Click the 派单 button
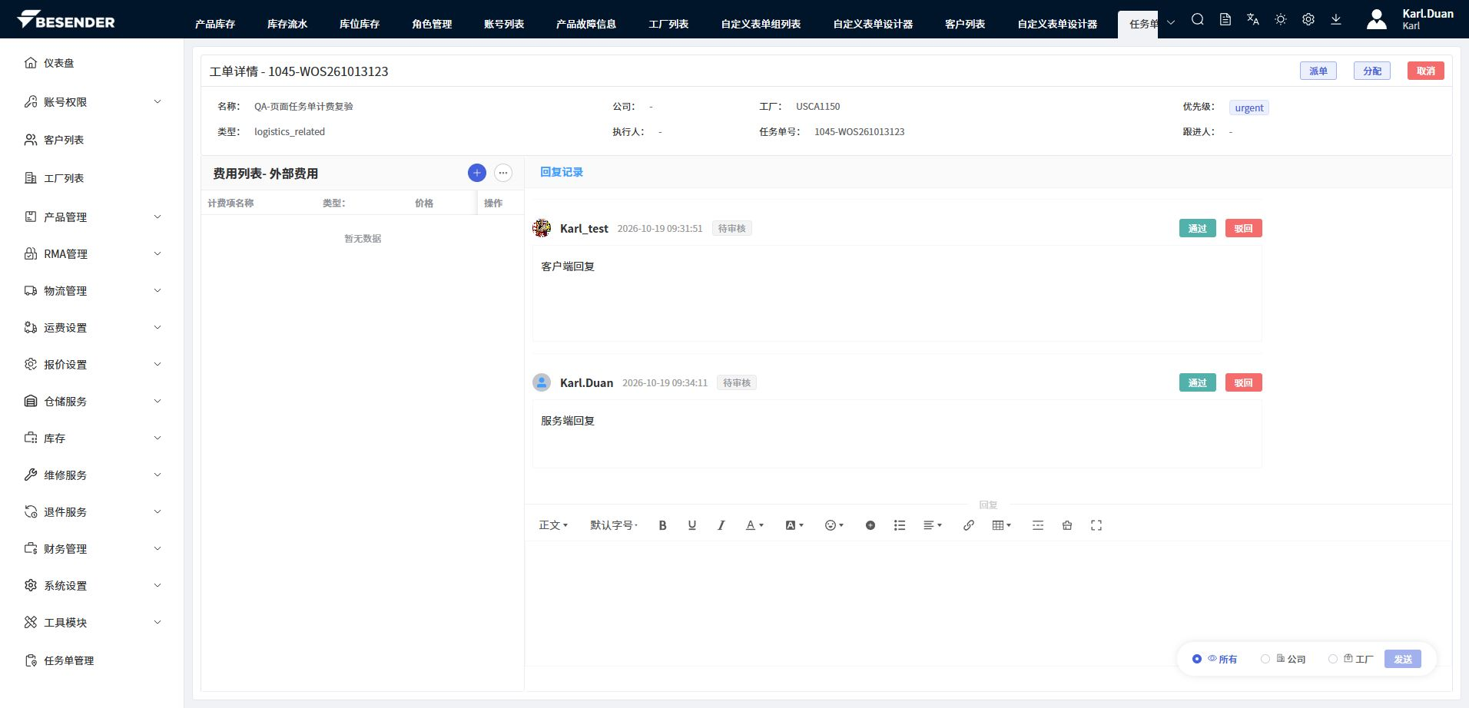This screenshot has width=1469, height=708. [x=1318, y=71]
